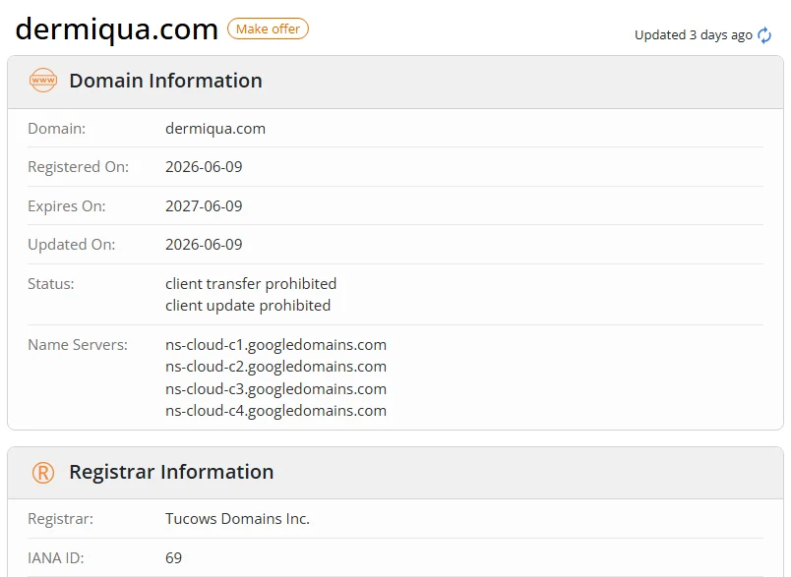This screenshot has height=577, width=791.
Task: Click the Status: label
Action: coord(50,284)
